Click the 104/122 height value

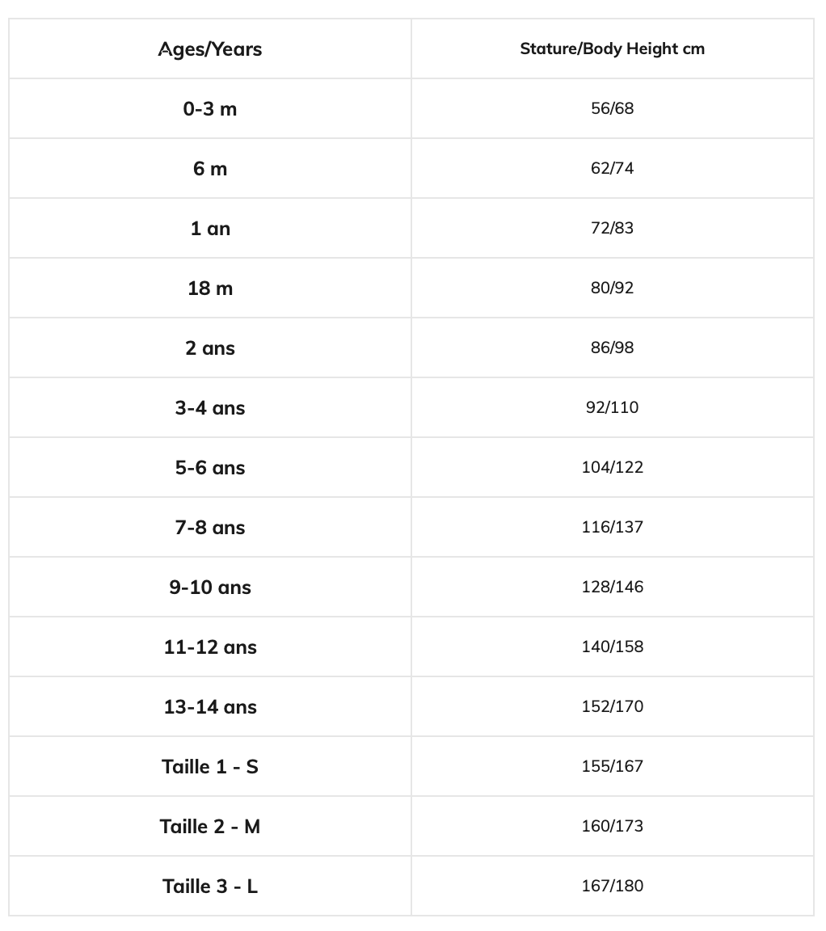click(612, 468)
